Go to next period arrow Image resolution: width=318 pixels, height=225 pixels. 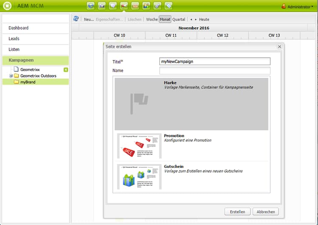[x=196, y=19]
